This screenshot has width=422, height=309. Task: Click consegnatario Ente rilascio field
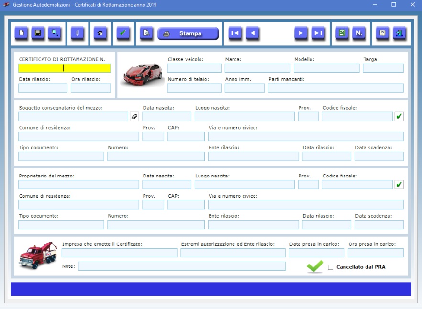point(254,156)
